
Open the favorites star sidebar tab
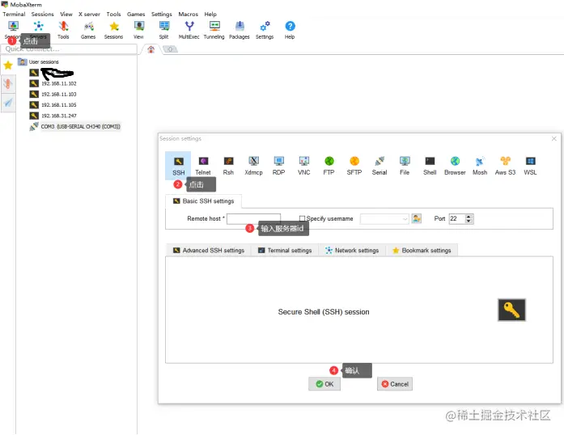coord(8,65)
